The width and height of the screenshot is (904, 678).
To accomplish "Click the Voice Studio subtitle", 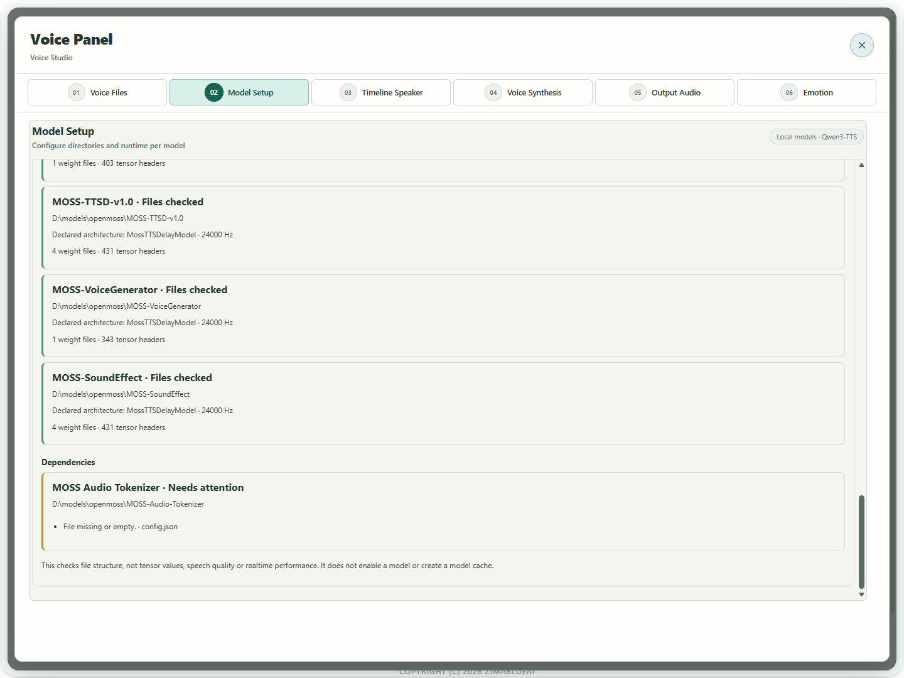I will pyautogui.click(x=51, y=58).
